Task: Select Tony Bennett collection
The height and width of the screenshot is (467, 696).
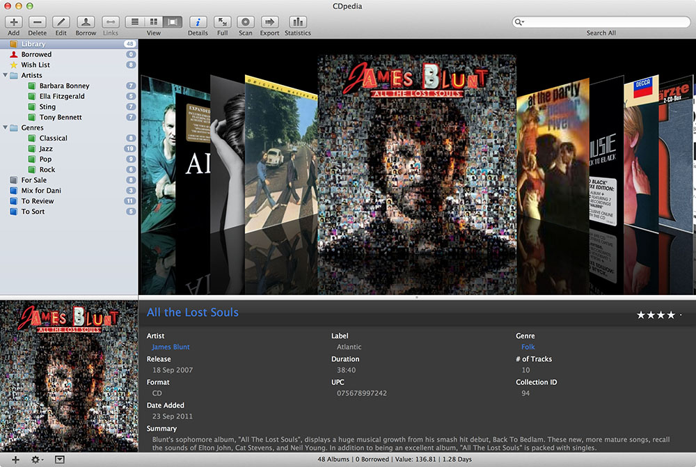Action: 69,117
